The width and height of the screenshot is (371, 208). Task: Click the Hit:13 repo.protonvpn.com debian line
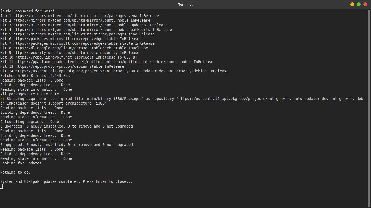coord(62,66)
